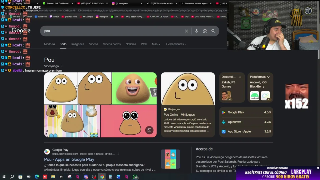Open Calculator from taskbar

pyautogui.click(x=110, y=177)
